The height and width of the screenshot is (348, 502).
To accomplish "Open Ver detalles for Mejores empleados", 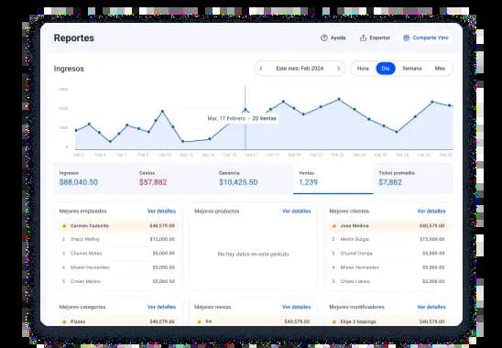I will click(x=161, y=212).
